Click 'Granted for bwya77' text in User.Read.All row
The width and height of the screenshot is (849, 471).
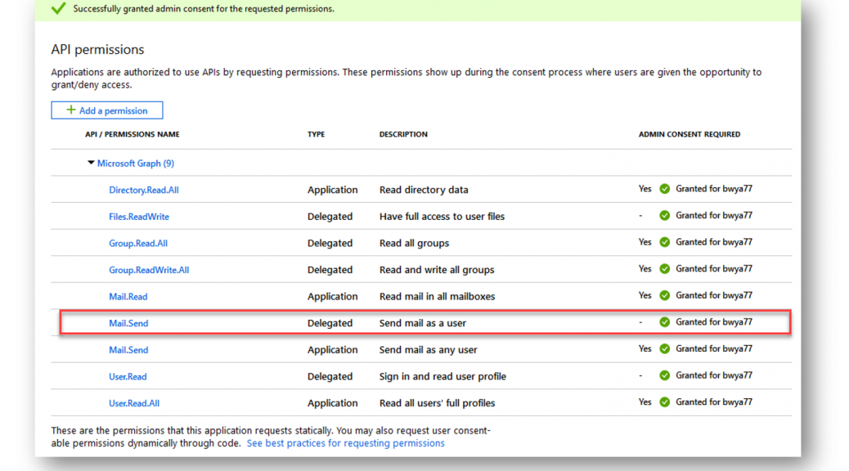[x=714, y=402]
